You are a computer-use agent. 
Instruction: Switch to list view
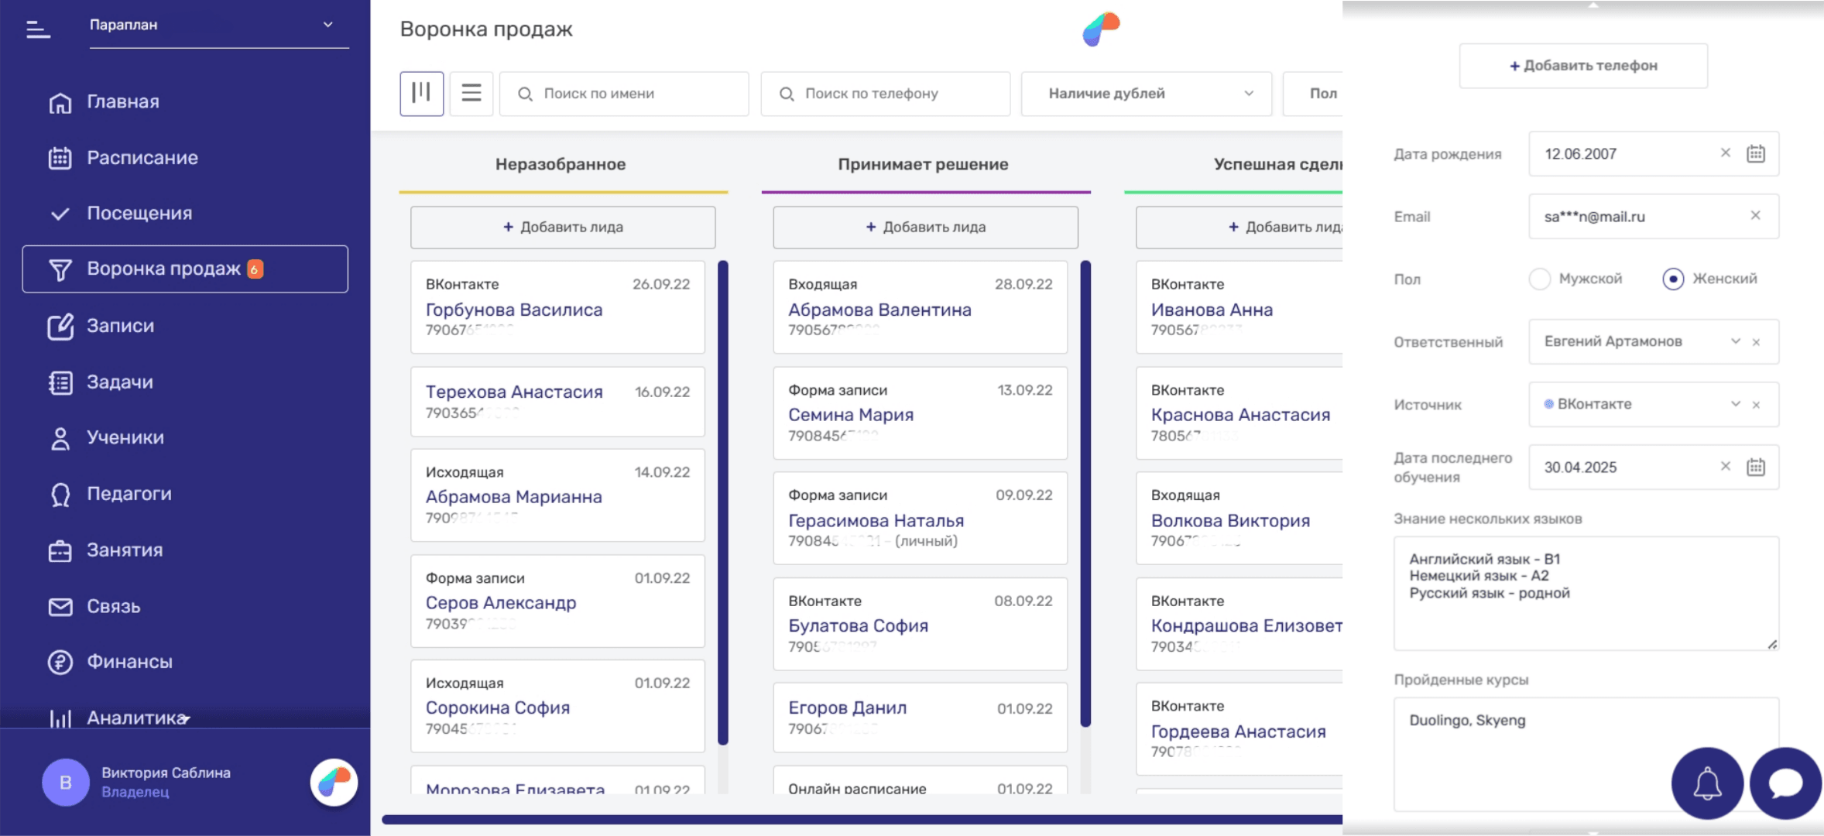(471, 94)
